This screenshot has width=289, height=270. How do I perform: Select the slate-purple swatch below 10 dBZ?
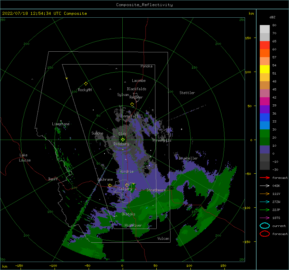(265, 150)
